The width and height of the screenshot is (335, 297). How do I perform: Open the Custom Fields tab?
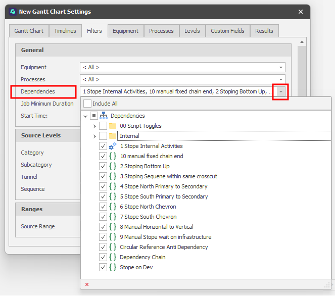(227, 31)
